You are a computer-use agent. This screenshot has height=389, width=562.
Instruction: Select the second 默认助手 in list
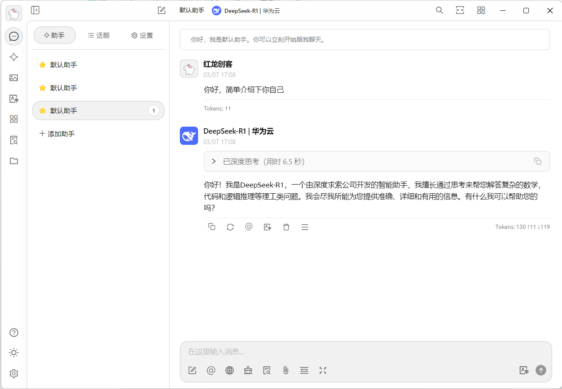click(98, 88)
